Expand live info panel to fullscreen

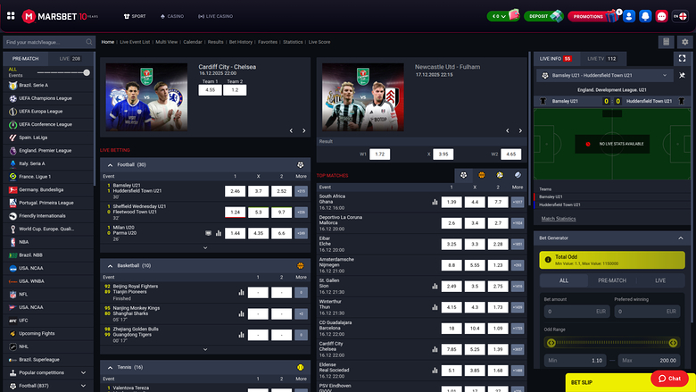pos(683,59)
